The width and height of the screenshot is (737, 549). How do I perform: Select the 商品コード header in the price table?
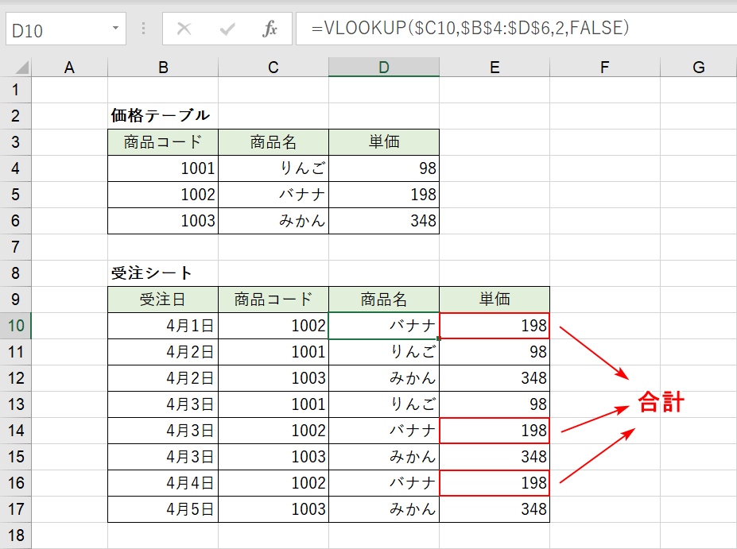point(162,142)
